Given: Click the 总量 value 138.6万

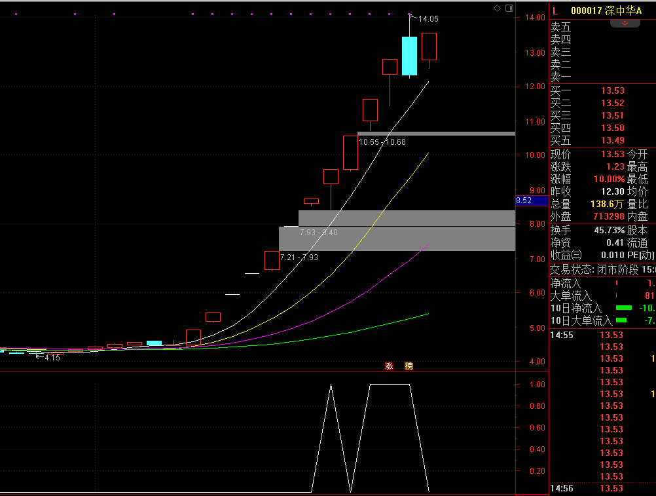Looking at the screenshot, I should pos(607,204).
